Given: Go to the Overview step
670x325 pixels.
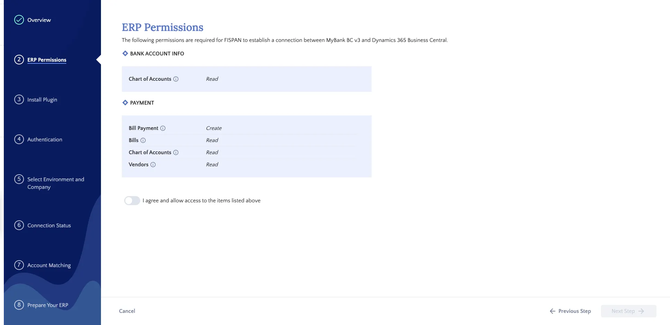Looking at the screenshot, I should pyautogui.click(x=39, y=20).
